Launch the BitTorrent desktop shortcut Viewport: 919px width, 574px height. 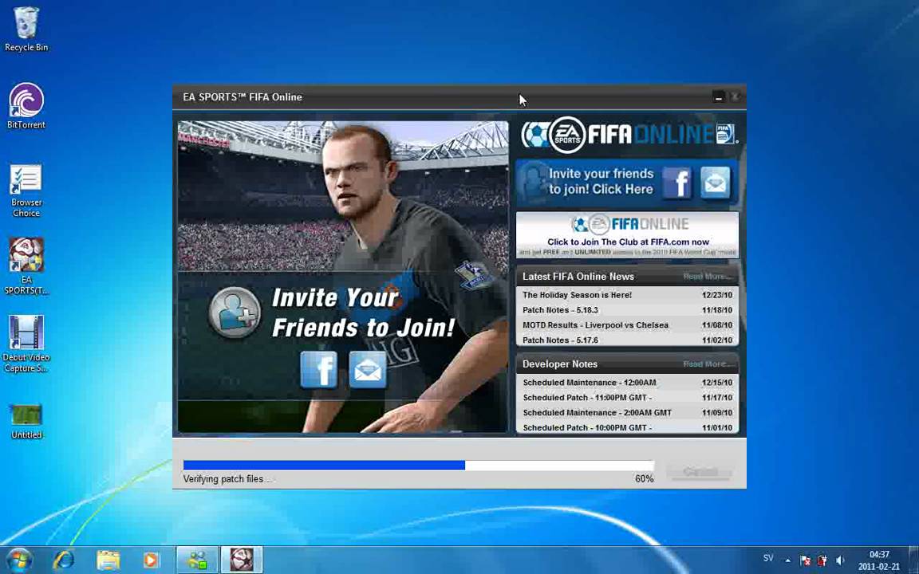click(26, 106)
